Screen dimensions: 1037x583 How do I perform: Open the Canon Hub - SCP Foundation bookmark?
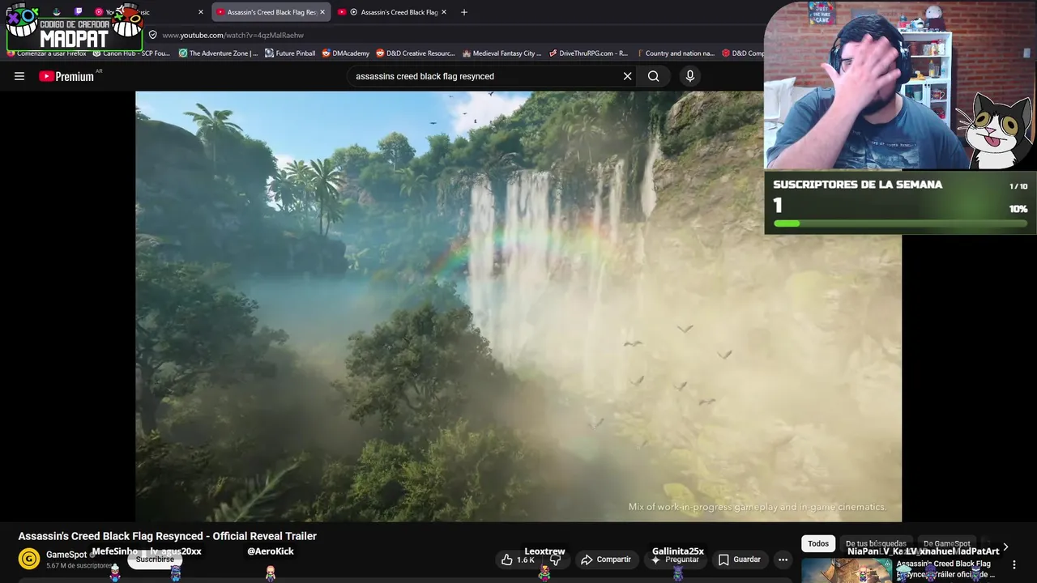131,53
